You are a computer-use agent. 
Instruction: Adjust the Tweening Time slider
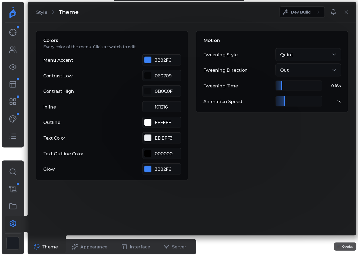tap(299, 86)
